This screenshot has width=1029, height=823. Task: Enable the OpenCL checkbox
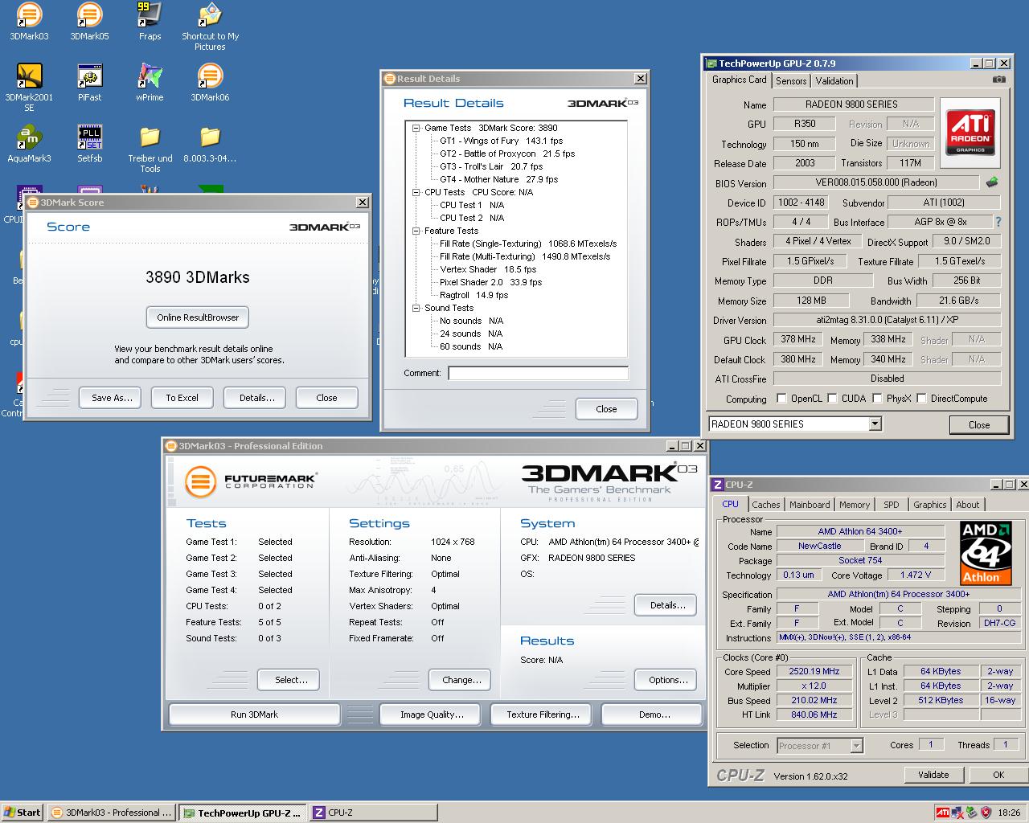coord(781,399)
